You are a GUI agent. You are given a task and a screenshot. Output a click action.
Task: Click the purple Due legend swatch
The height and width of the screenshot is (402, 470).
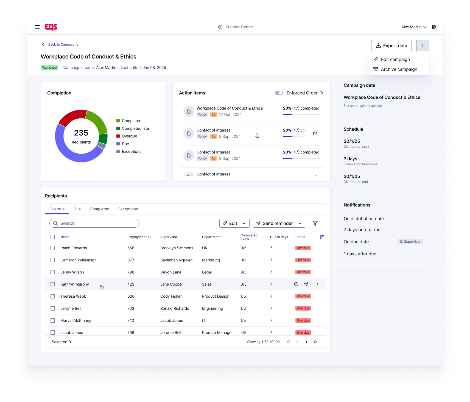[118, 144]
